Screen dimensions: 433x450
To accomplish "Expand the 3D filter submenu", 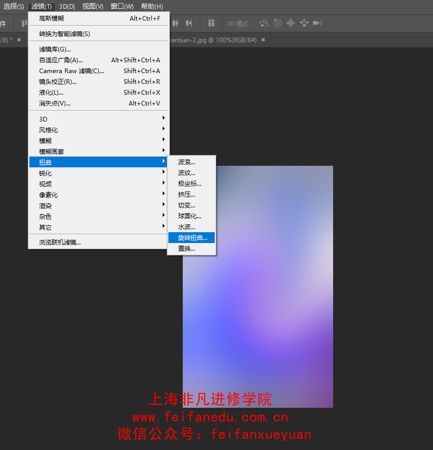I will (x=99, y=119).
